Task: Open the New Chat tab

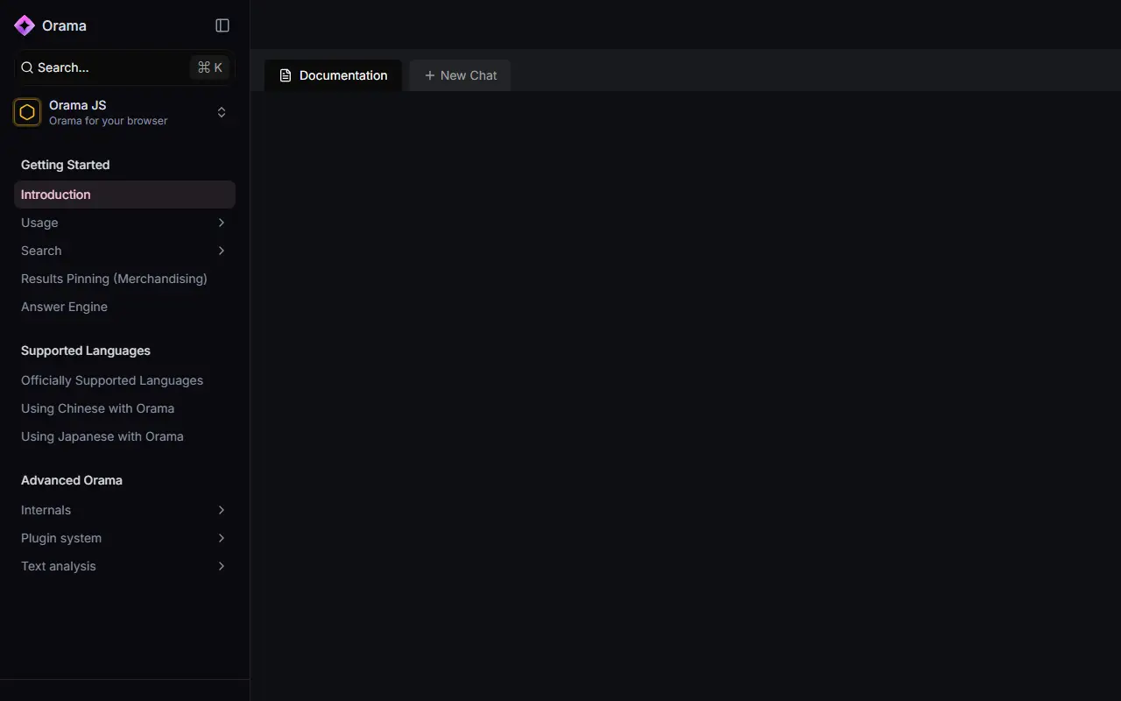Action: coord(460,75)
